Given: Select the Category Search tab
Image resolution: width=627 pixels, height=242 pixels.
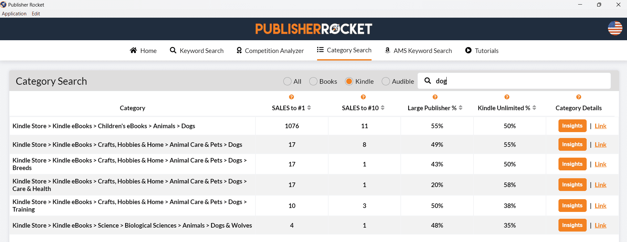Looking at the screenshot, I should [344, 50].
